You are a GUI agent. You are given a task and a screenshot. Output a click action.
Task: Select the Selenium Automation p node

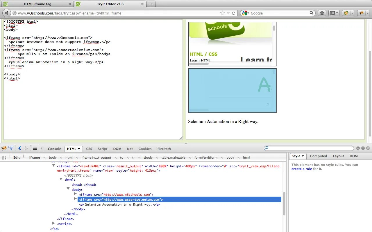tap(119, 204)
